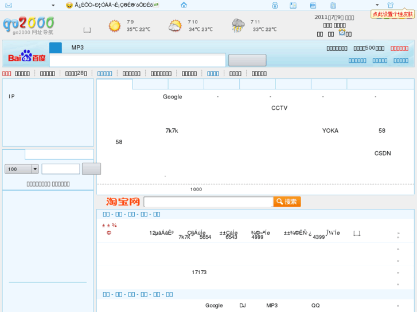
Task: Click the 2011 date text at top right
Action: click(334, 17)
